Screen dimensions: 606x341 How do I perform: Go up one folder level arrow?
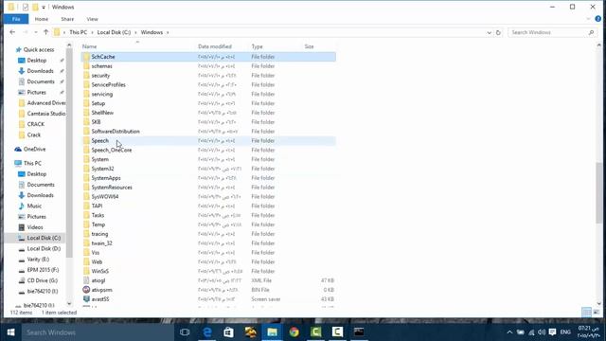pos(46,32)
